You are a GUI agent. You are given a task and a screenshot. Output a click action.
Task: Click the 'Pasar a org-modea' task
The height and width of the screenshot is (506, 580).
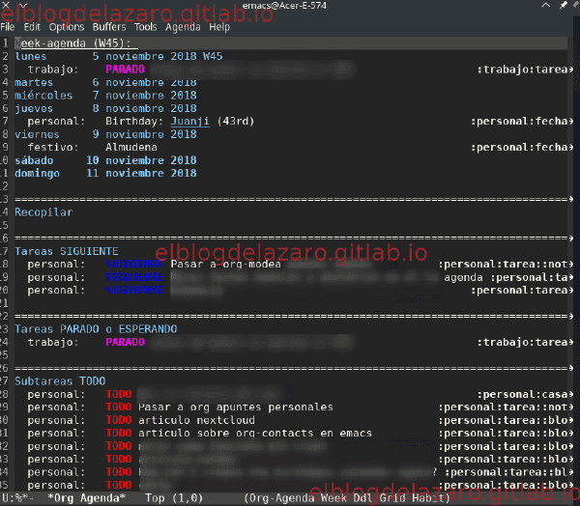(x=225, y=265)
